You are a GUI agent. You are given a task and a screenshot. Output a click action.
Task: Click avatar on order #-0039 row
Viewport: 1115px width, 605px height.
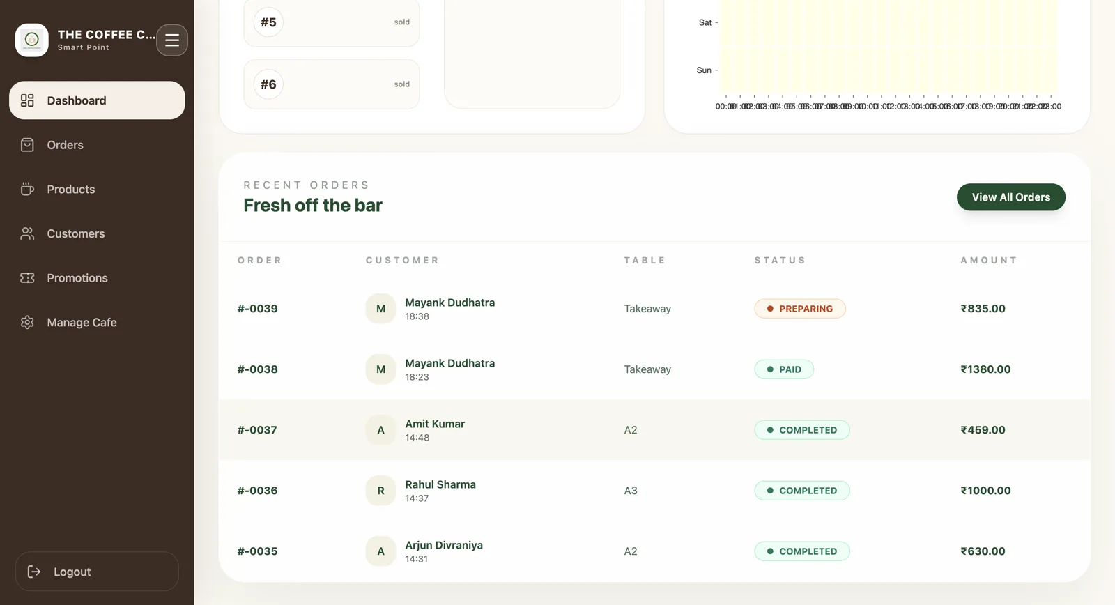point(380,309)
